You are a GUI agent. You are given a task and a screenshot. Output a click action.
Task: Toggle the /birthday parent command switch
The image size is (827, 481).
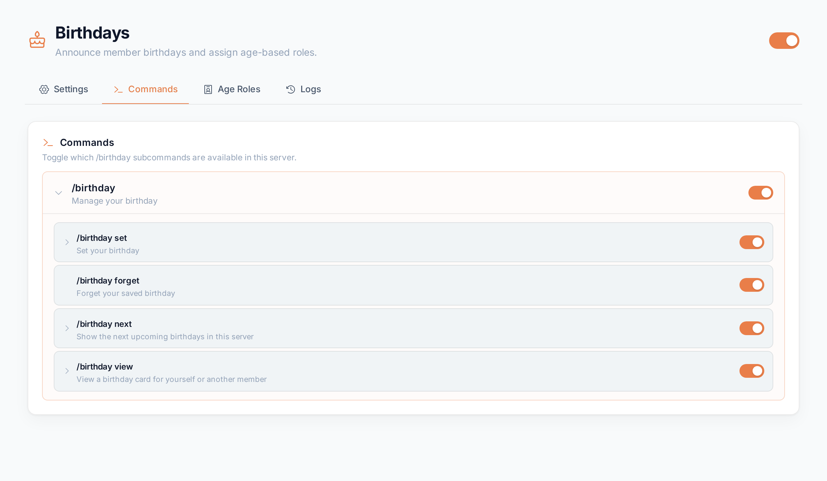pyautogui.click(x=760, y=193)
